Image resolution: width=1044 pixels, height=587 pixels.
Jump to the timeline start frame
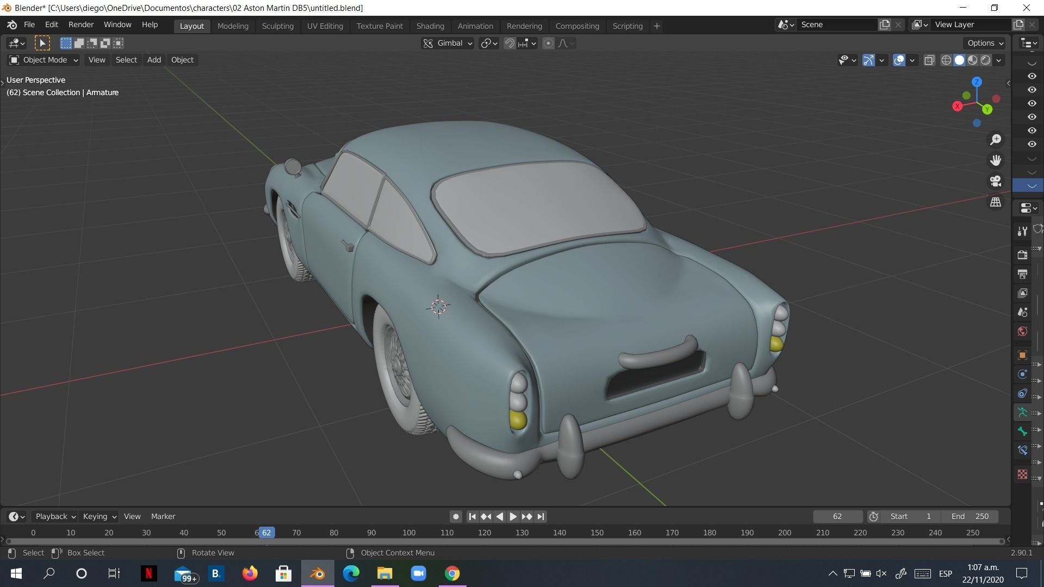click(x=472, y=516)
